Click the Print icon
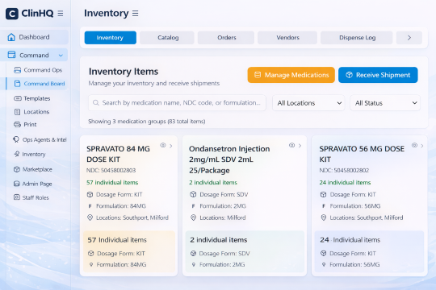The height and width of the screenshot is (290, 436). click(17, 124)
